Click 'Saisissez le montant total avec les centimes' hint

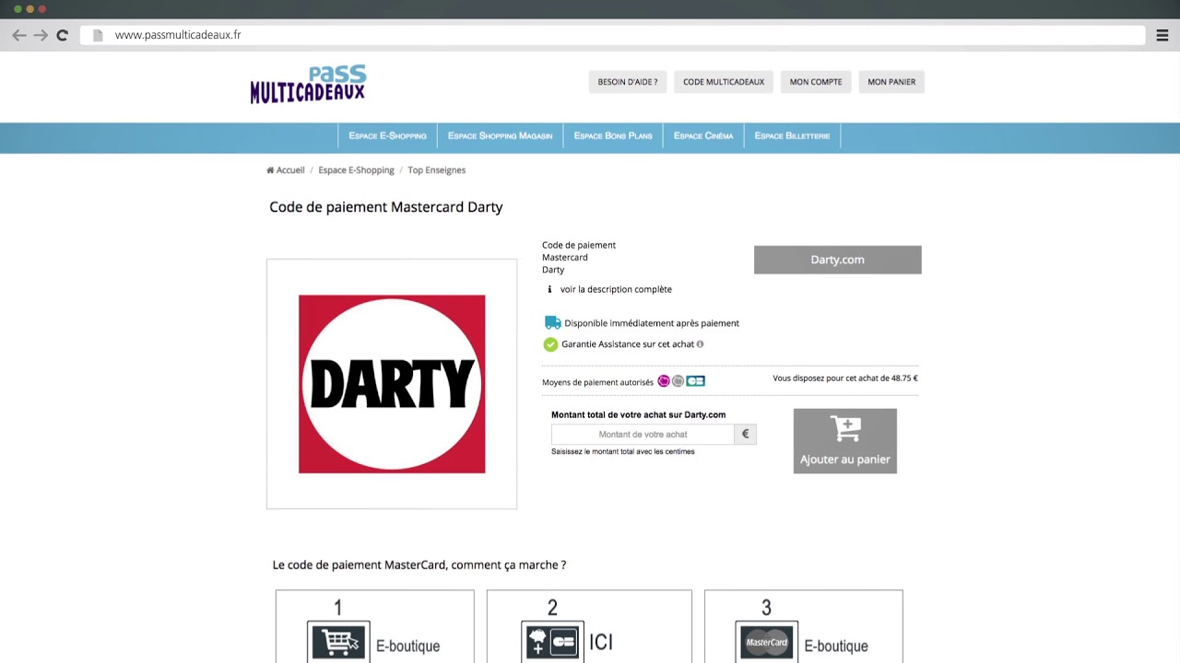click(x=622, y=451)
